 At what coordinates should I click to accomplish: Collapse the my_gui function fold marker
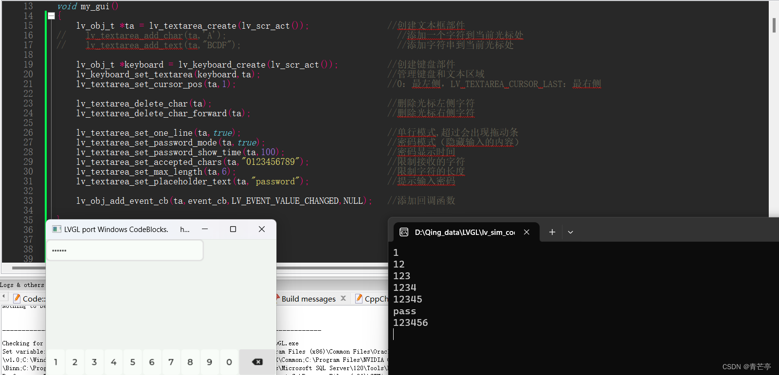(x=51, y=16)
